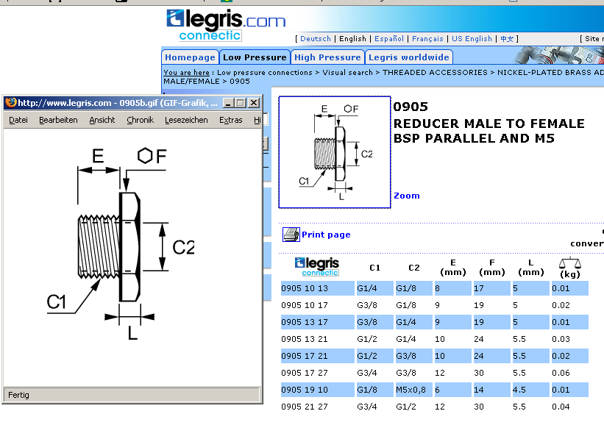Minimize the 0905b.gif popup window
Viewport: 604px width, 425px height.
228,103
